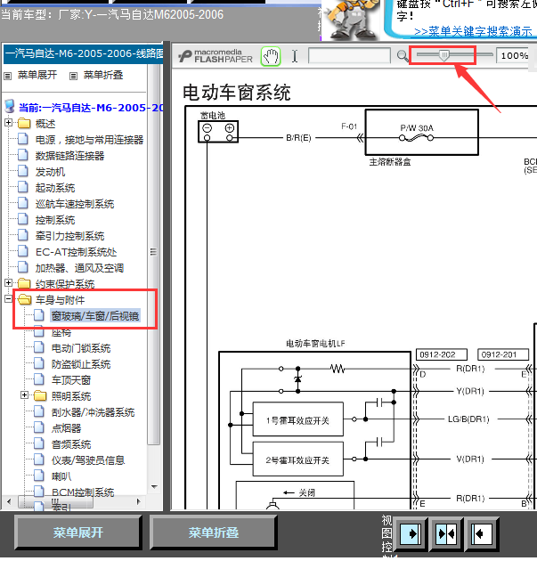Open 牵引力控制系统 page
The height and width of the screenshot is (561, 537).
(69, 236)
